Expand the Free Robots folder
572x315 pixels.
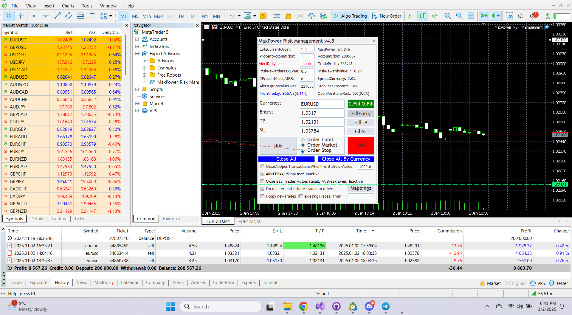pyautogui.click(x=145, y=75)
